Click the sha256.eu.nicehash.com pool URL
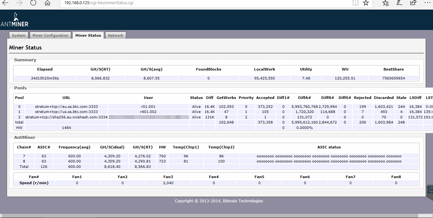The image size is (433, 218). [66, 117]
